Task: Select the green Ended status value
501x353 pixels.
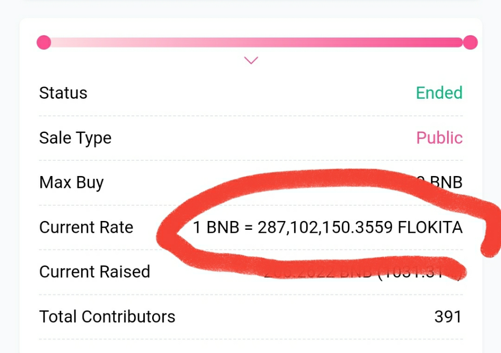Action: (439, 93)
